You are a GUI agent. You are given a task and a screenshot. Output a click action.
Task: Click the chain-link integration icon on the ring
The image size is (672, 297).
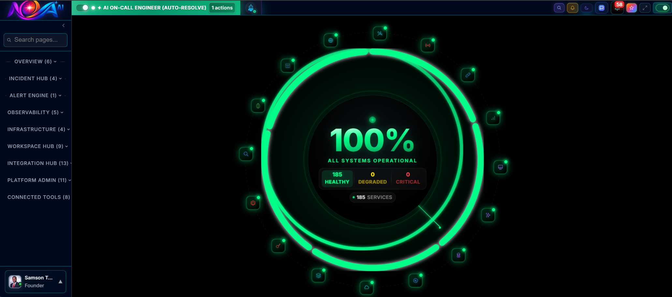(x=468, y=75)
